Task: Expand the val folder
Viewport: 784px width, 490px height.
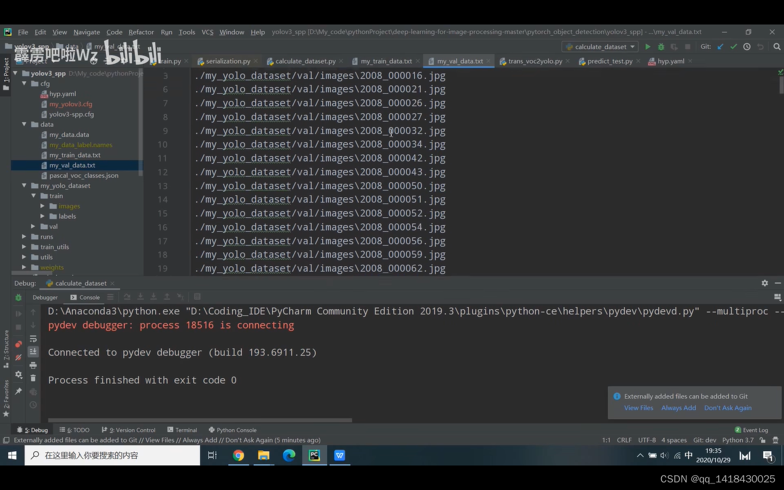Action: click(x=33, y=226)
